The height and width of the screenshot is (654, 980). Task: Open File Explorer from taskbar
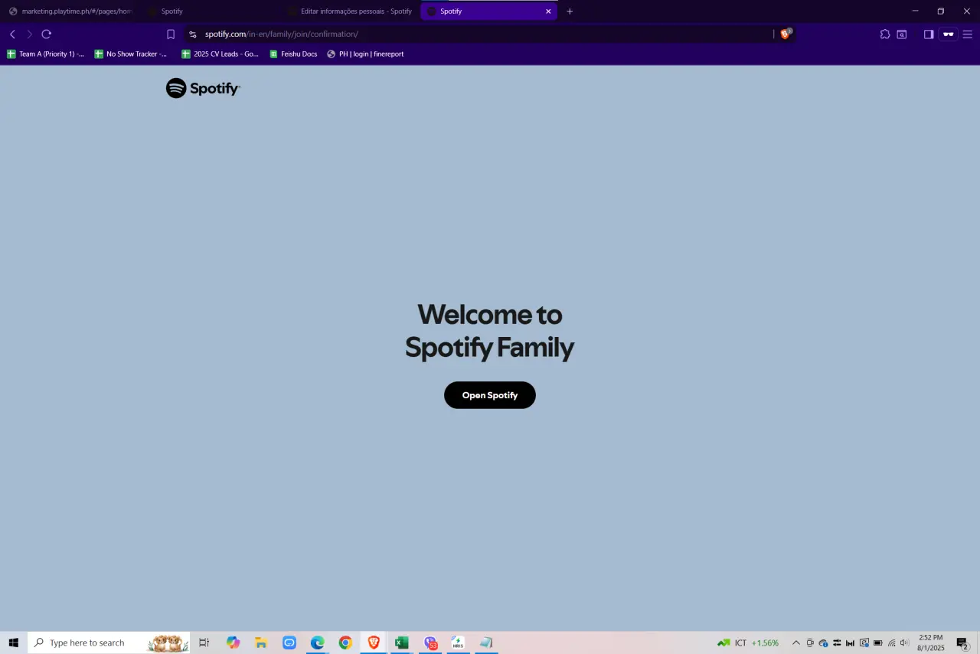click(261, 643)
